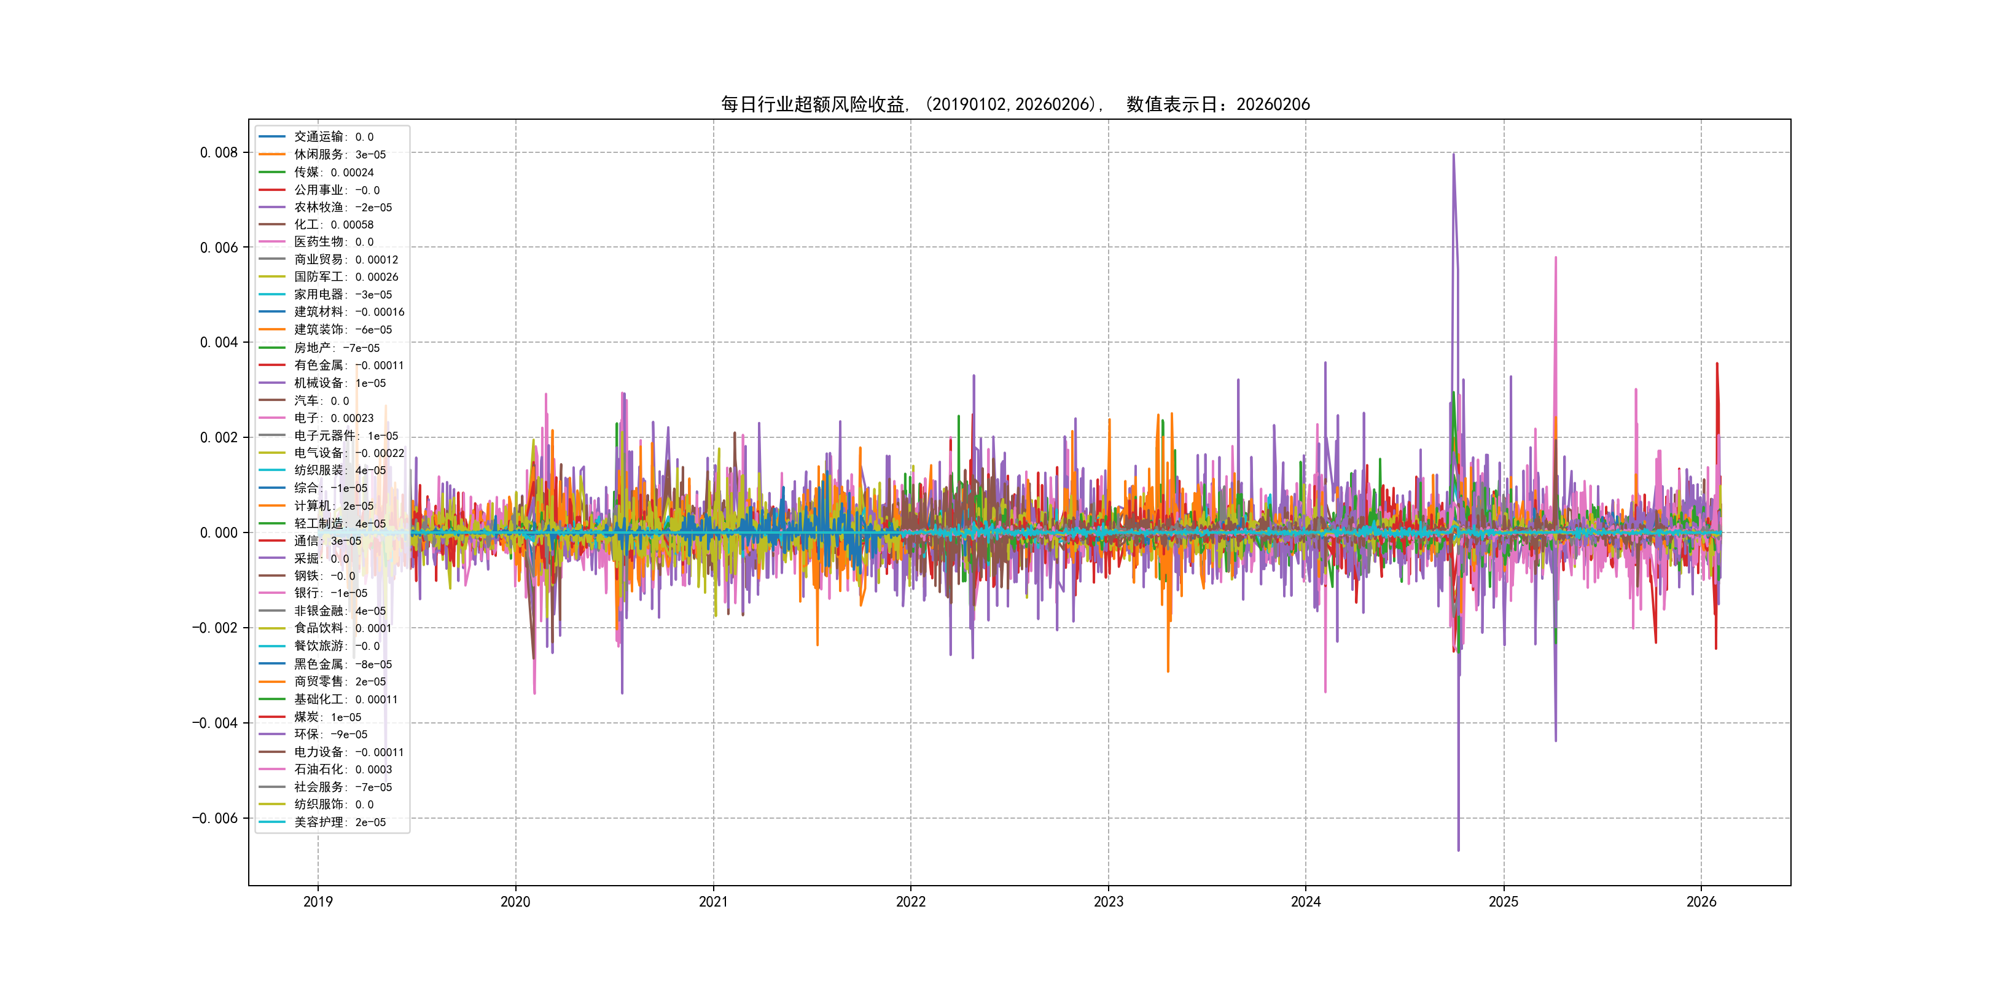Click the 美容护理 cyan legend swatch
This screenshot has width=1990, height=995.
[x=272, y=822]
